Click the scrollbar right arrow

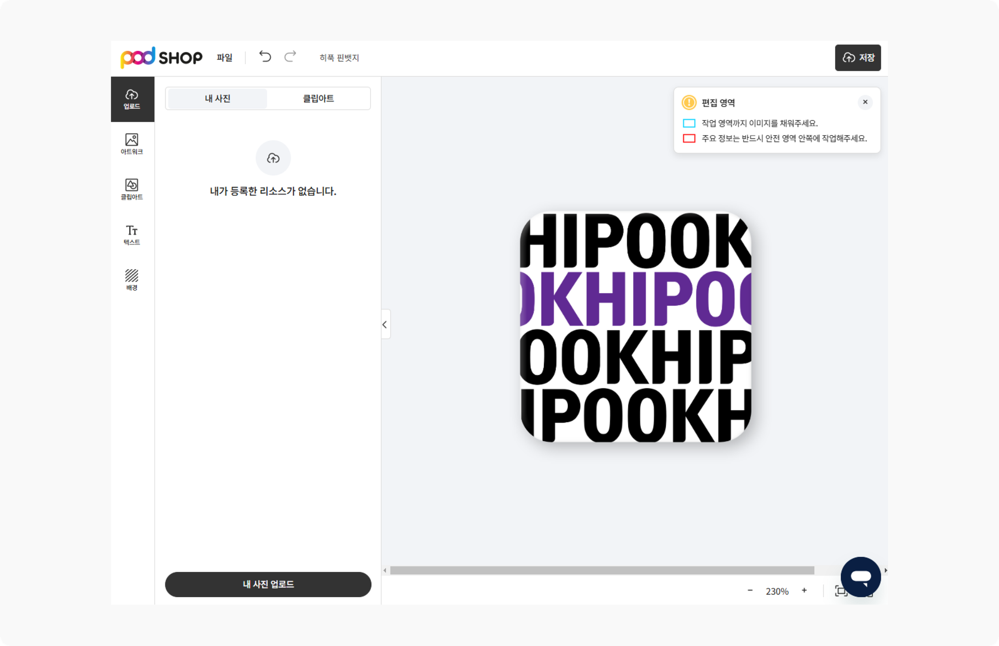(886, 570)
